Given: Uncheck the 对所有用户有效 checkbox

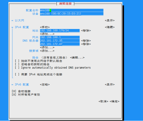Looking at the screenshot, I should pyautogui.click(x=14, y=95).
